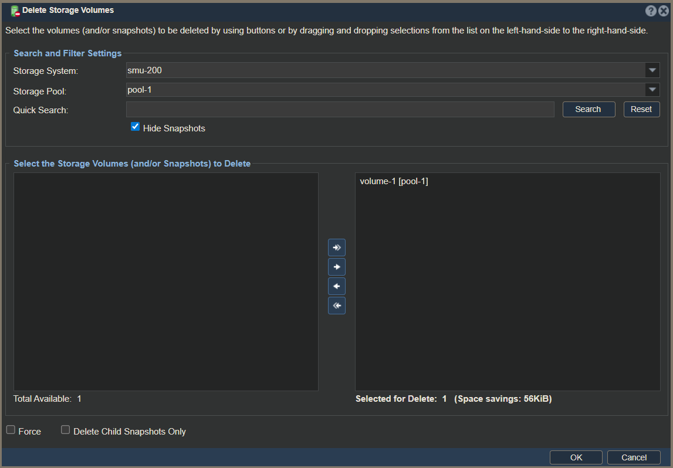The image size is (673, 468).
Task: Click the Delete Storage Volumes title icon
Action: click(15, 11)
